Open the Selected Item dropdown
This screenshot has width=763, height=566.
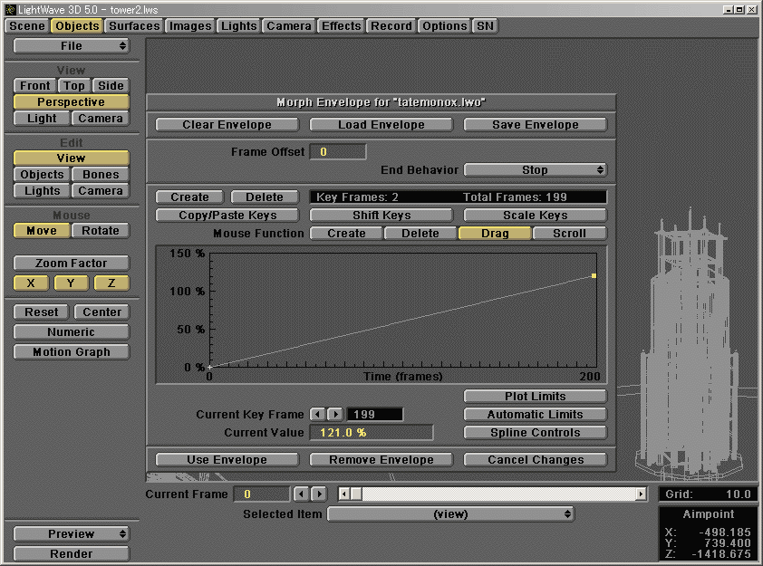pyautogui.click(x=450, y=514)
